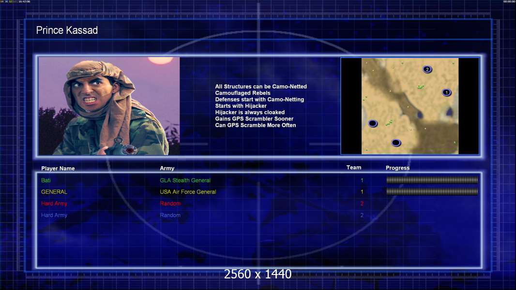This screenshot has height=290, width=516.
Task: Click the red Random army entry
Action: tap(170, 203)
